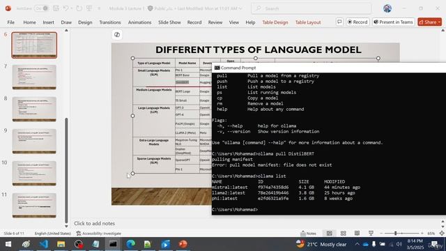446x251 pixels.
Task: Switch to the Home tab
Action: tap(29, 22)
